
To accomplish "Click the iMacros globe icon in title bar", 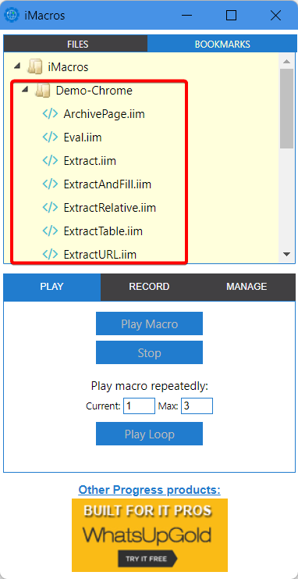I will [12, 15].
